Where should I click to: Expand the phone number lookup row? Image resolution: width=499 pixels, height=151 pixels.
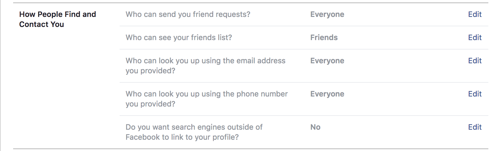pos(391,99)
